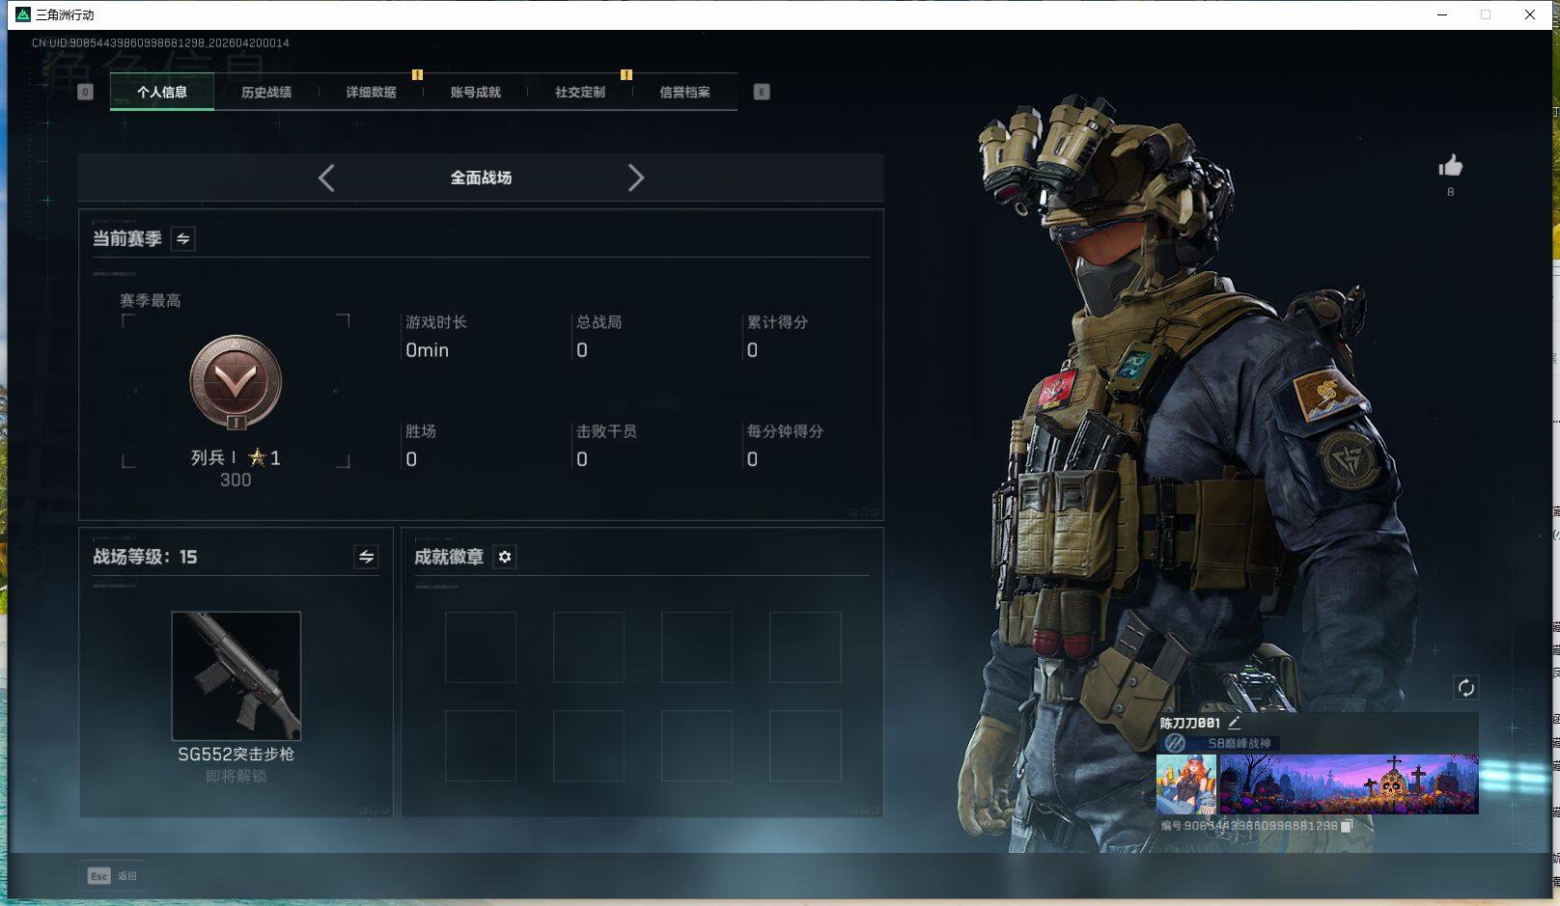
Task: Close the 三角洲行动 window
Action: pyautogui.click(x=1530, y=14)
